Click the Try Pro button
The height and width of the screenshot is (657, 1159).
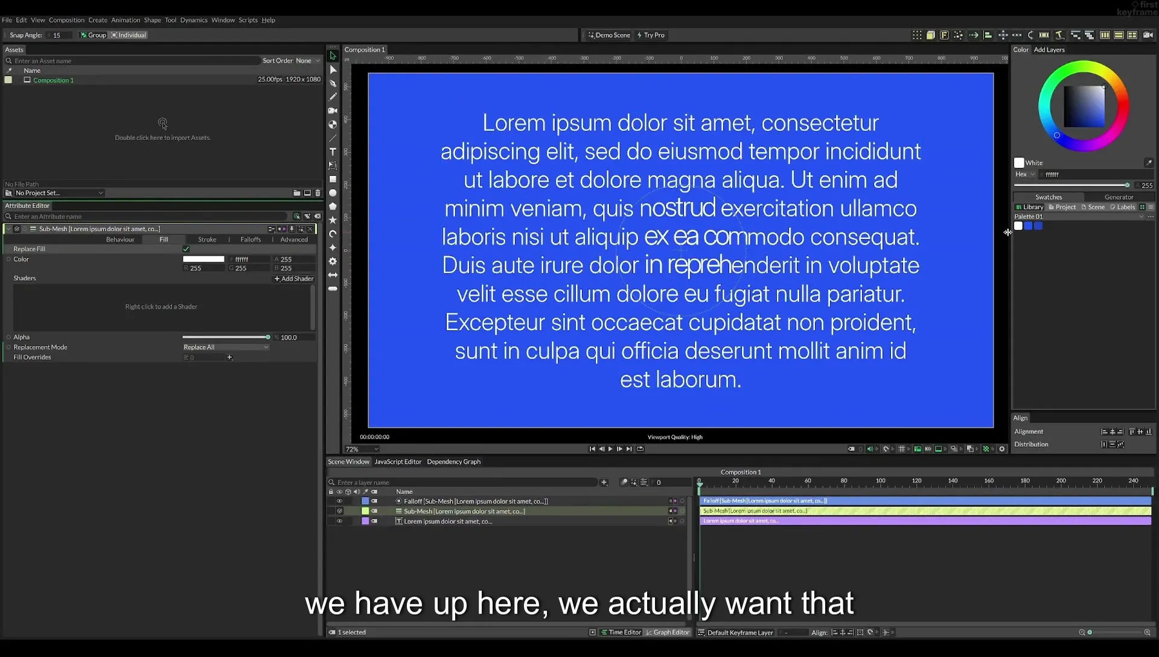(x=651, y=35)
